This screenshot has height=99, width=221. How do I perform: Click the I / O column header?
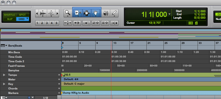point(46,98)
